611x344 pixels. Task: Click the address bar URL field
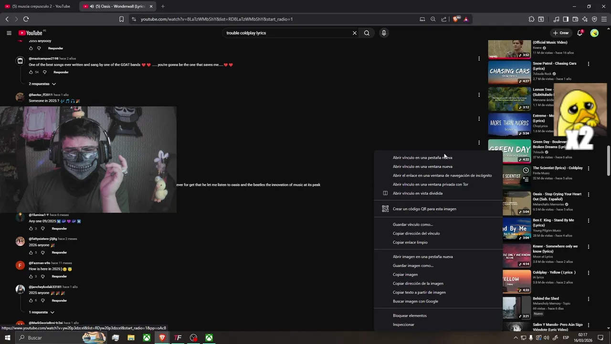pyautogui.click(x=277, y=19)
